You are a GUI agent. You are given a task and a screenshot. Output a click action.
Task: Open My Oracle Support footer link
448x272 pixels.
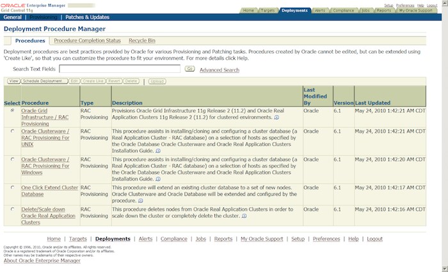(x=262, y=239)
